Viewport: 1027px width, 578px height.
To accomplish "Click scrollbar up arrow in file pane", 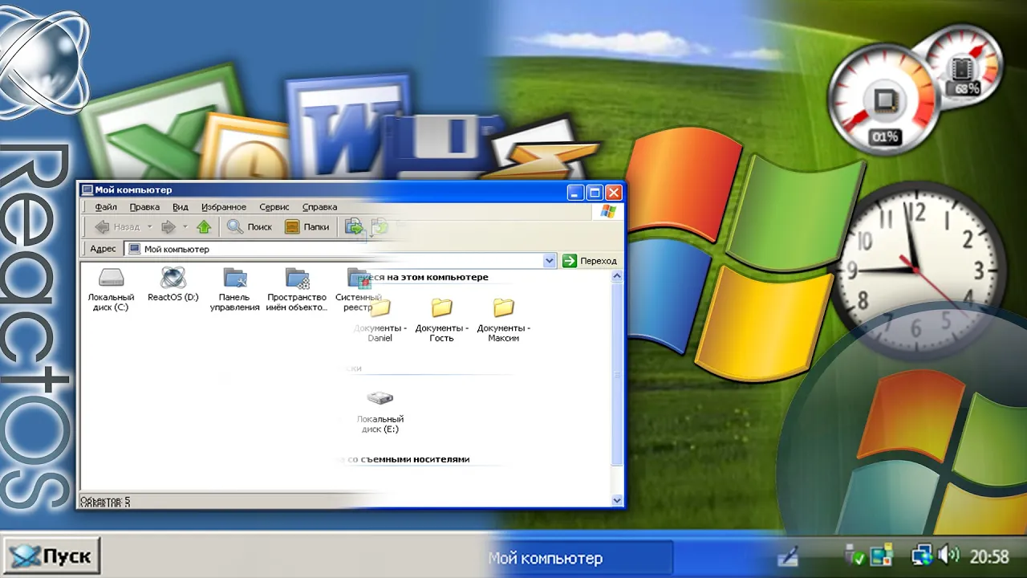I will [617, 276].
